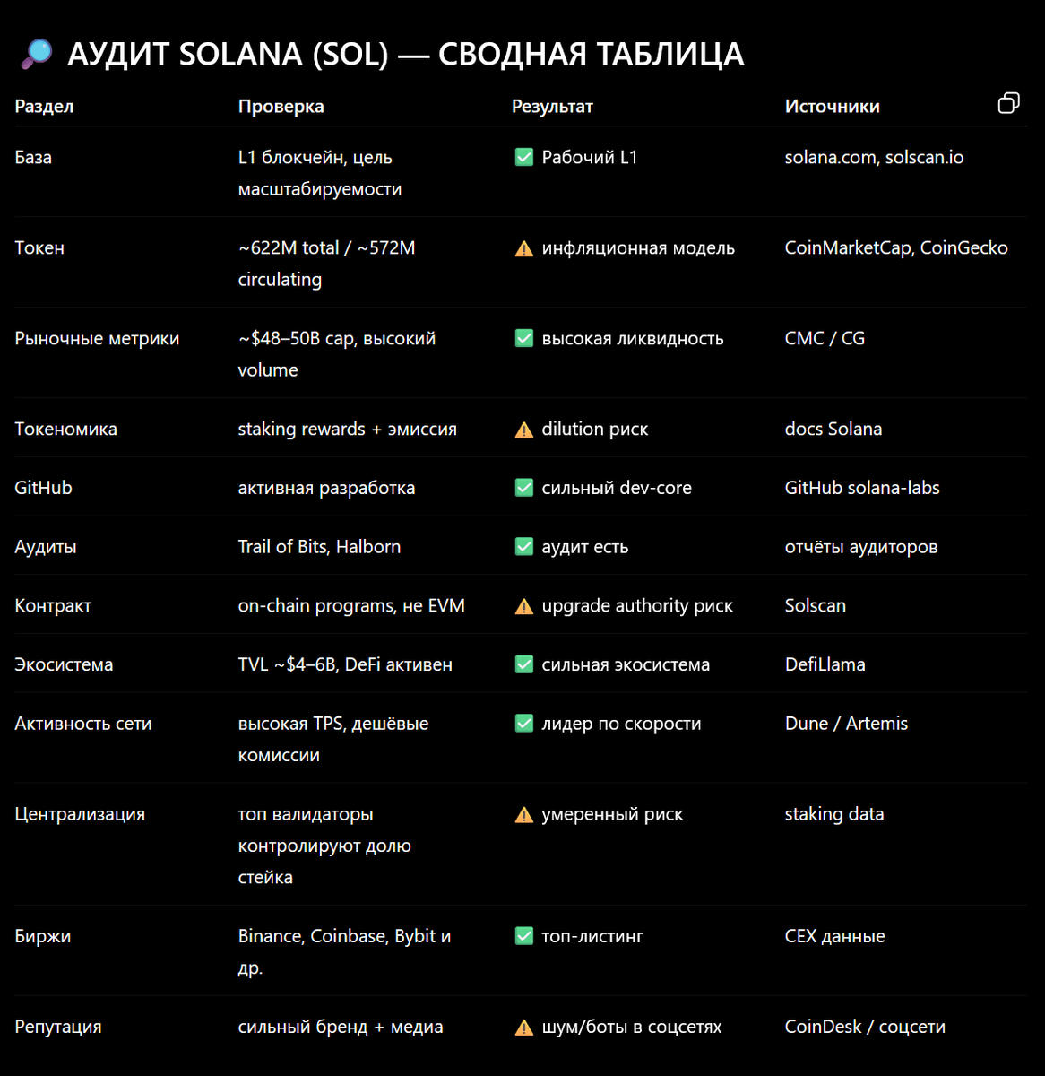Click the magnifying glass emoji in the title
The image size is (1045, 1076).
(37, 54)
